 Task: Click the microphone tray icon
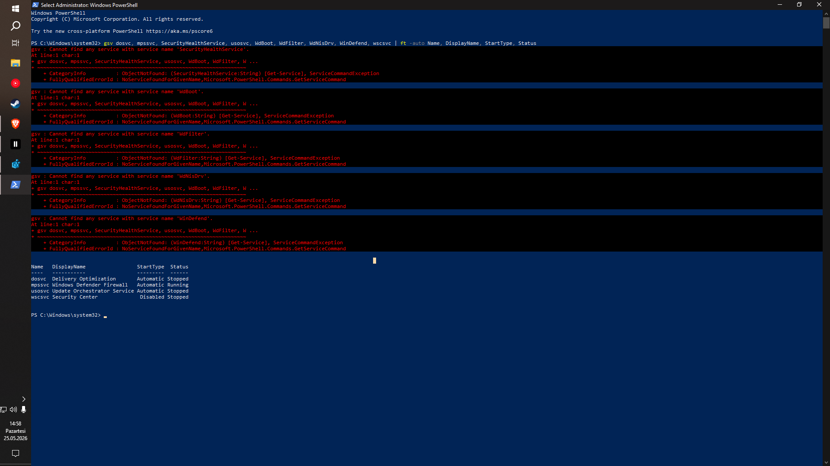click(23, 409)
